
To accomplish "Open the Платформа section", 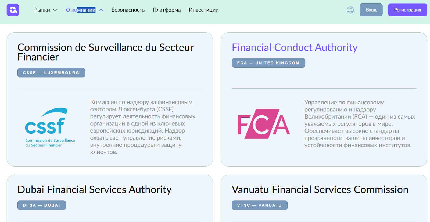I will click(167, 10).
